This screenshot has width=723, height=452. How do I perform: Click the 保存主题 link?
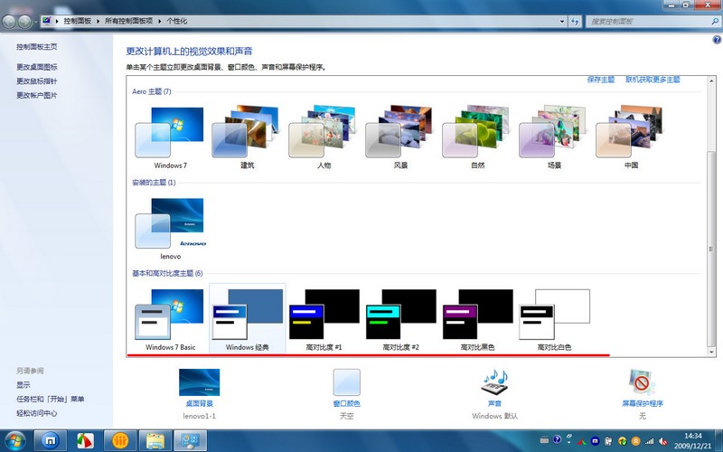pos(601,80)
